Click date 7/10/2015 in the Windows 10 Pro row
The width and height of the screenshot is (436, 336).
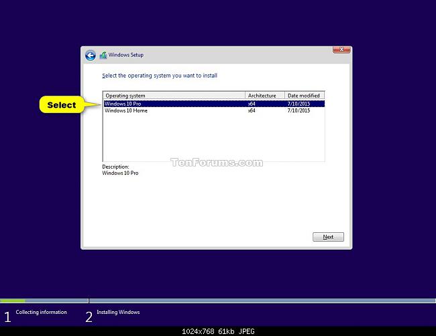pos(298,104)
